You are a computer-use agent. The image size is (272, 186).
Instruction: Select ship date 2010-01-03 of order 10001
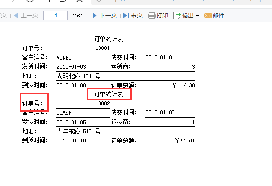pos(71,67)
